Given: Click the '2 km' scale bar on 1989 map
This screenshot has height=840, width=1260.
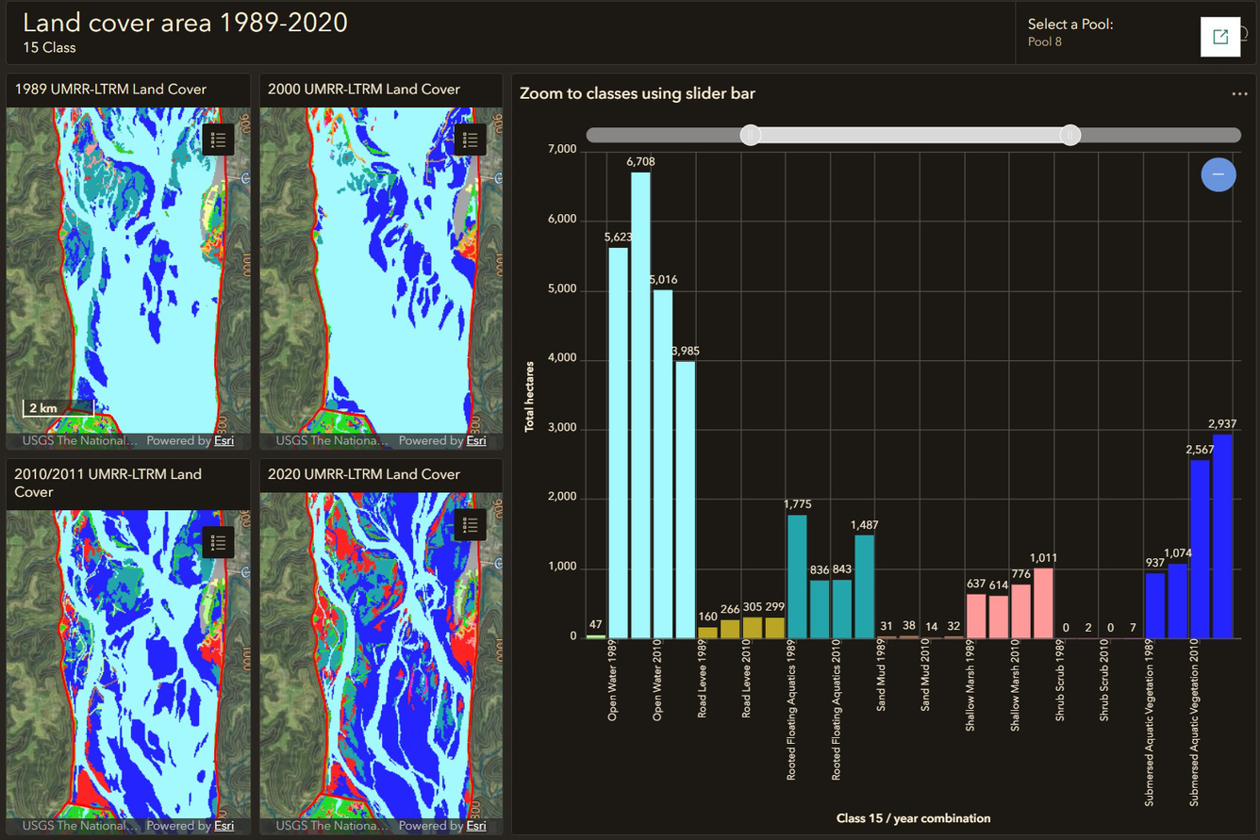Looking at the screenshot, I should tap(58, 409).
